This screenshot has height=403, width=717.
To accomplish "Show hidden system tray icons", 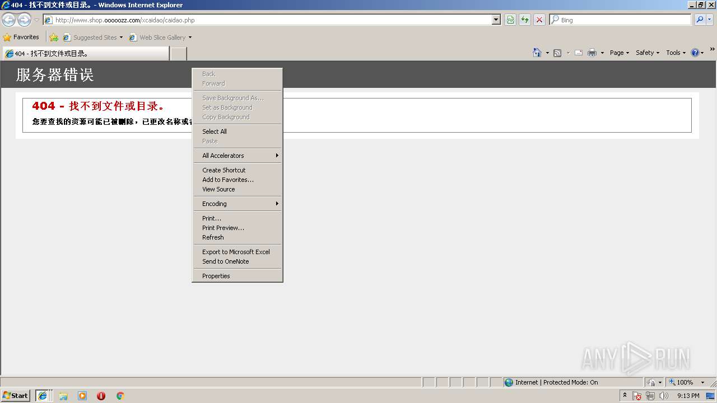I will click(x=625, y=396).
